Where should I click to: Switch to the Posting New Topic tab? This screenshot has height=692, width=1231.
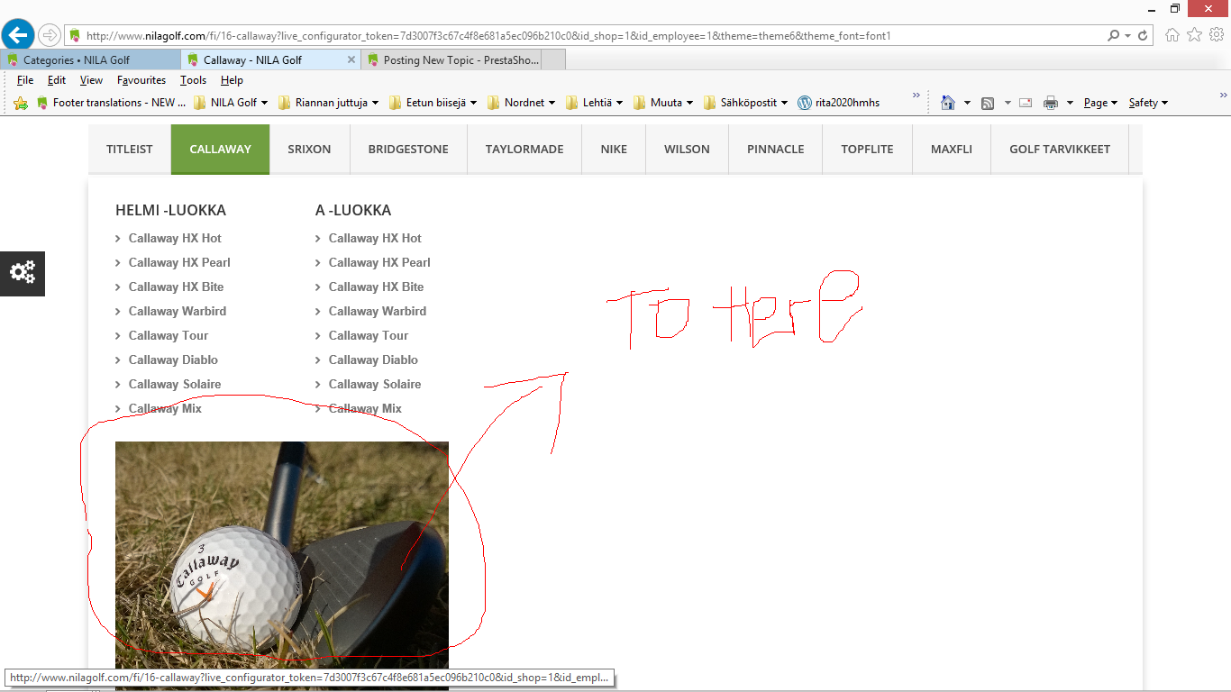tap(451, 59)
